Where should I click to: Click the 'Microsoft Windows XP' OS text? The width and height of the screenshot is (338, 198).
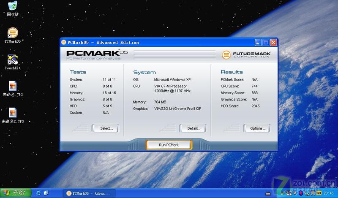[172, 79]
